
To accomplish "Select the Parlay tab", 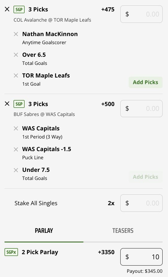I will (x=44, y=230).
